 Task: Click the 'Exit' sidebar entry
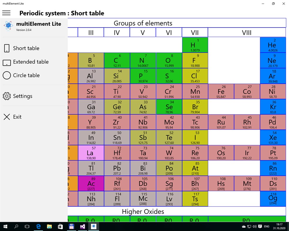17,117
